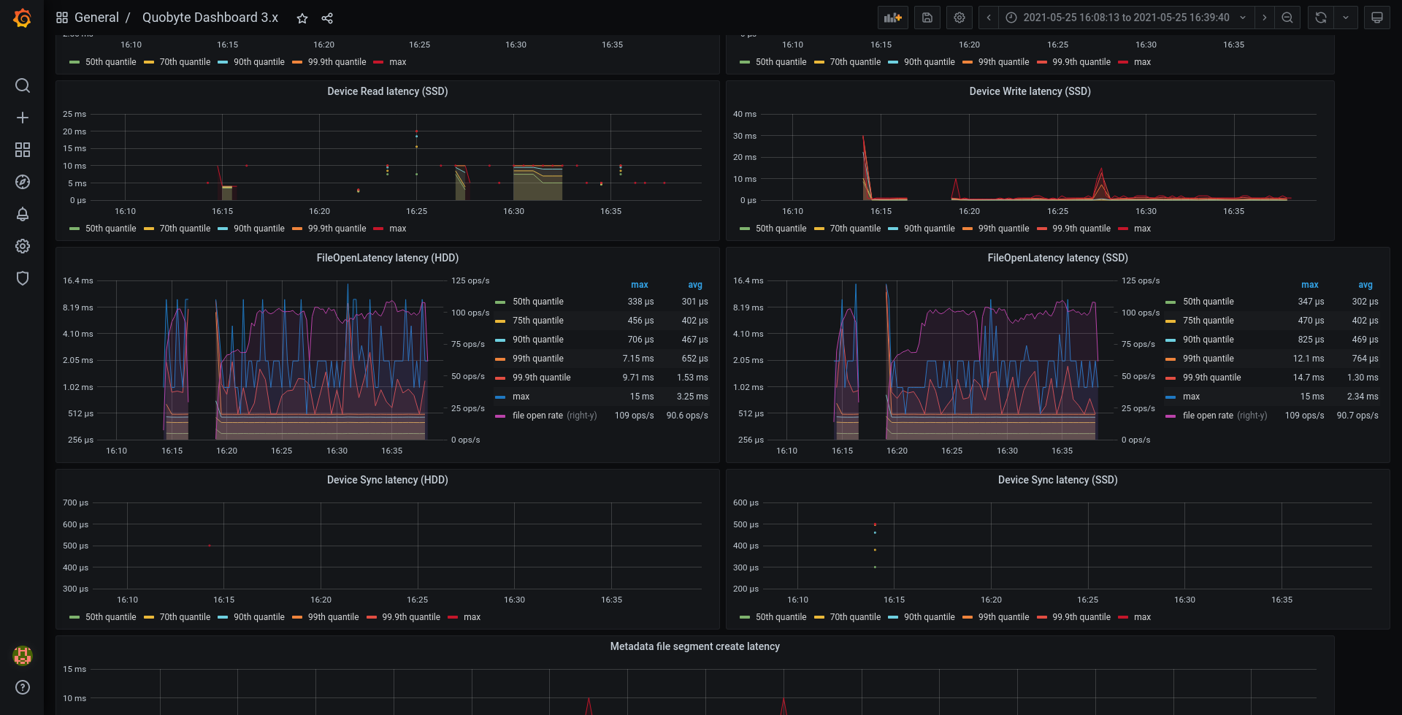The width and height of the screenshot is (1402, 715).
Task: Expand the refresh interval dropdown
Action: click(x=1346, y=18)
